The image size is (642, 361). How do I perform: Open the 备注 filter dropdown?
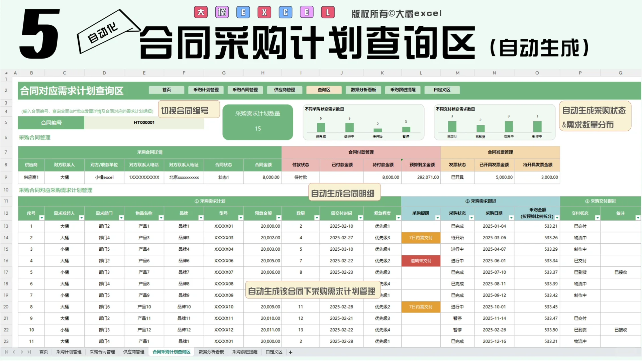click(x=638, y=218)
